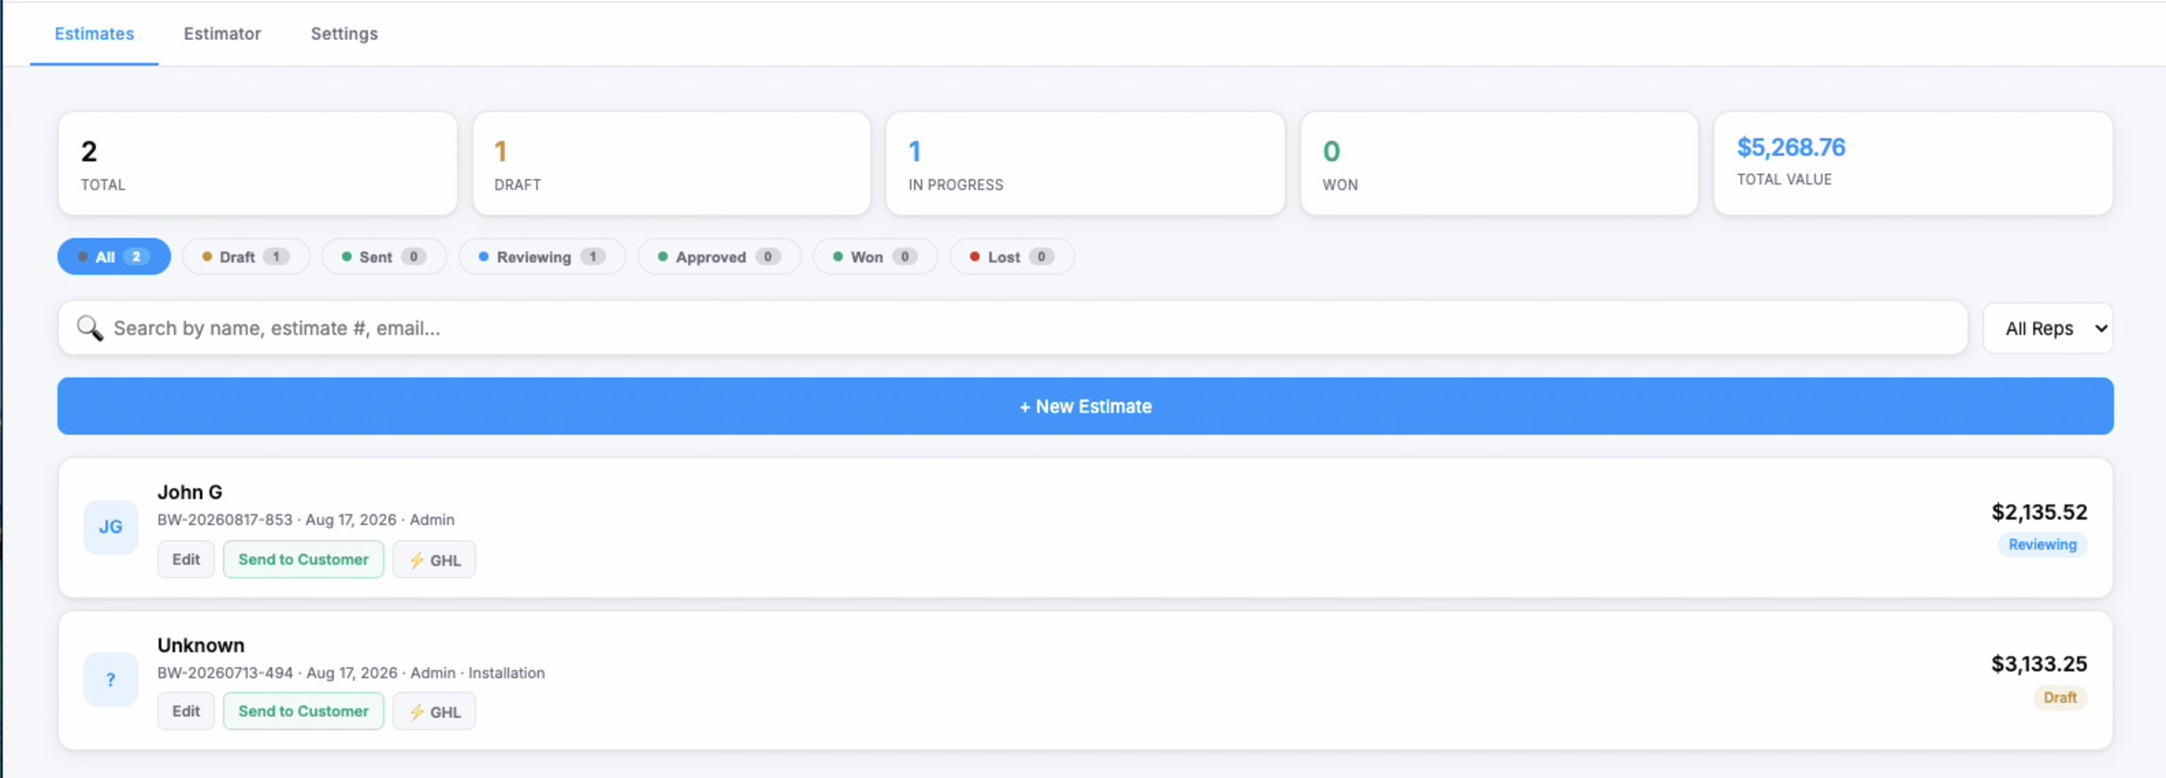The width and height of the screenshot is (2166, 778).
Task: Click the question mark avatar for Unknown
Action: click(x=110, y=680)
